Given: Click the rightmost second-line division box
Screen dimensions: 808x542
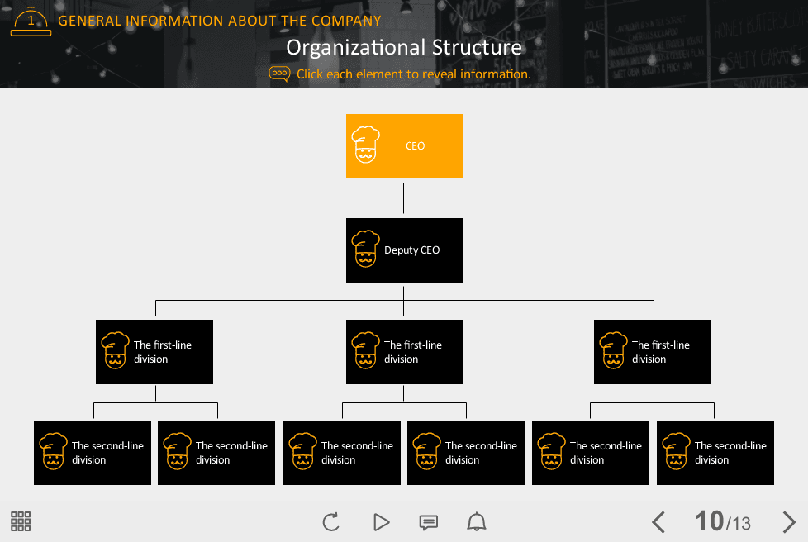Looking at the screenshot, I should tap(715, 453).
